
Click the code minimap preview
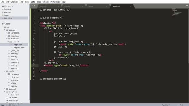point(177,13)
